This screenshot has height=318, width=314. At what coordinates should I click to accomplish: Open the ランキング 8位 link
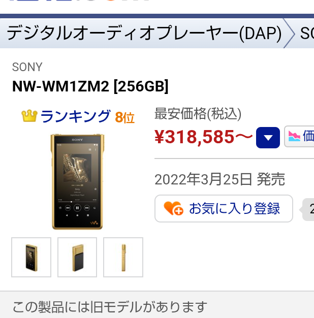coord(78,116)
